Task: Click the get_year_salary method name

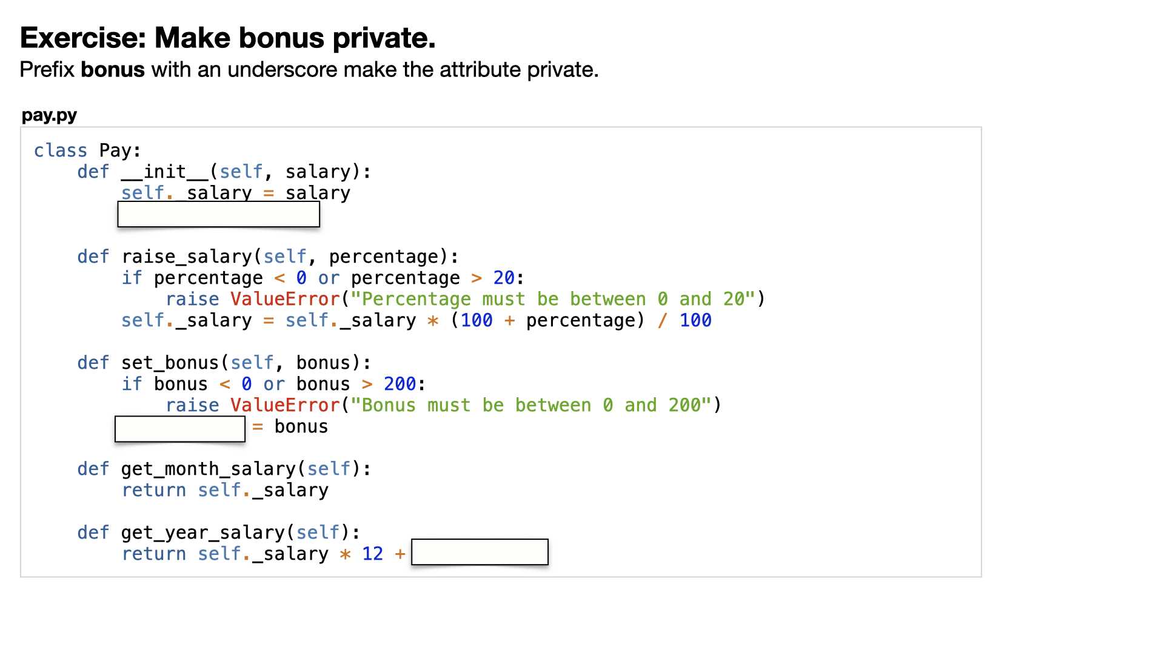Action: (202, 532)
